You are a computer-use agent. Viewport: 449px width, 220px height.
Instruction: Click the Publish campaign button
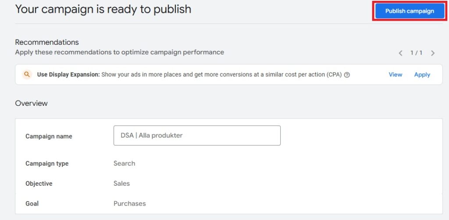(x=410, y=11)
